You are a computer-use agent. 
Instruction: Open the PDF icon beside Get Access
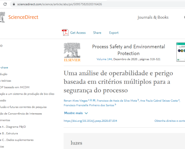(65, 32)
